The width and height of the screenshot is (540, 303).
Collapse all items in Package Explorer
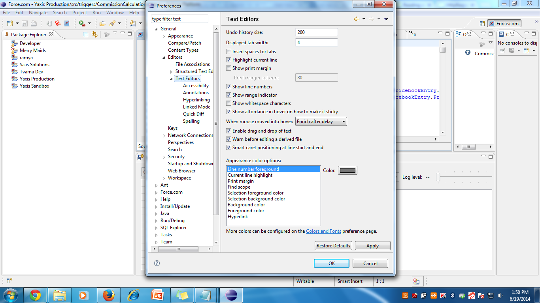click(85, 34)
